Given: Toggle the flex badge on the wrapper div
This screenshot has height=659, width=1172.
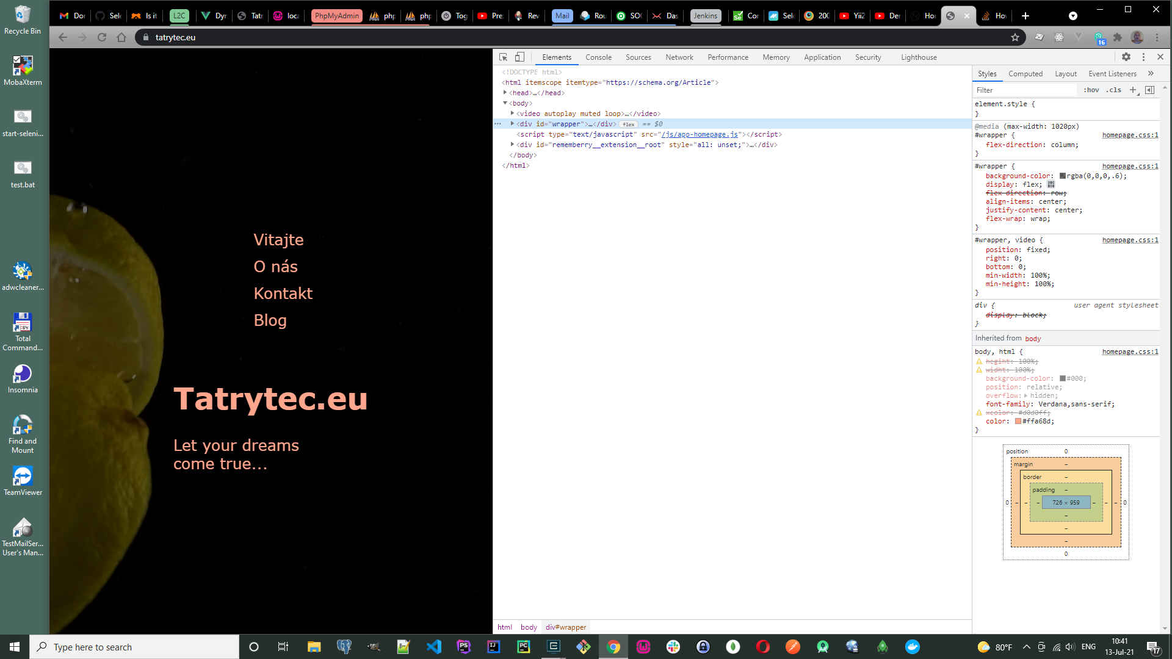Looking at the screenshot, I should pos(628,124).
